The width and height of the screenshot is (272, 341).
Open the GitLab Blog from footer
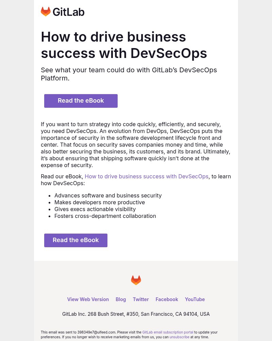pyautogui.click(x=121, y=299)
